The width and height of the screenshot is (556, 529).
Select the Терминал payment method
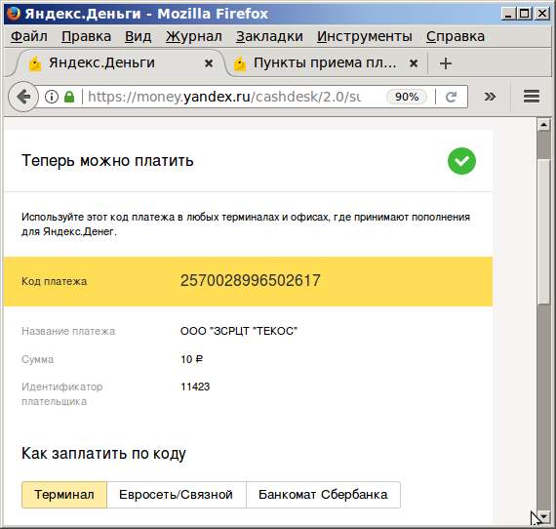64,495
